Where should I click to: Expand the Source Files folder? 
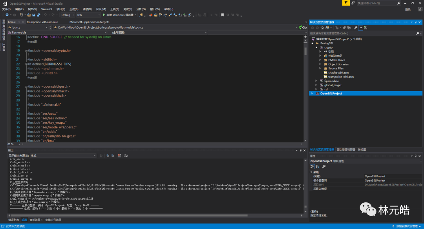pyautogui.click(x=320, y=69)
